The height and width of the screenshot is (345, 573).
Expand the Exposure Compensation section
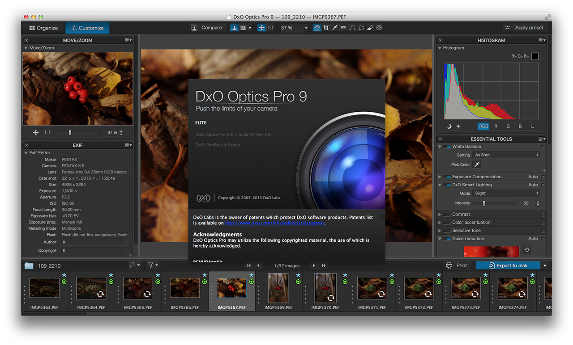pyautogui.click(x=440, y=177)
